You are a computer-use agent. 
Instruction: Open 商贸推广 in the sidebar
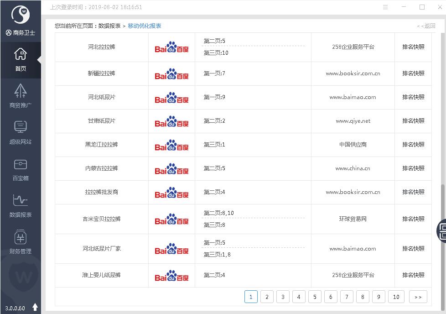pos(20,96)
